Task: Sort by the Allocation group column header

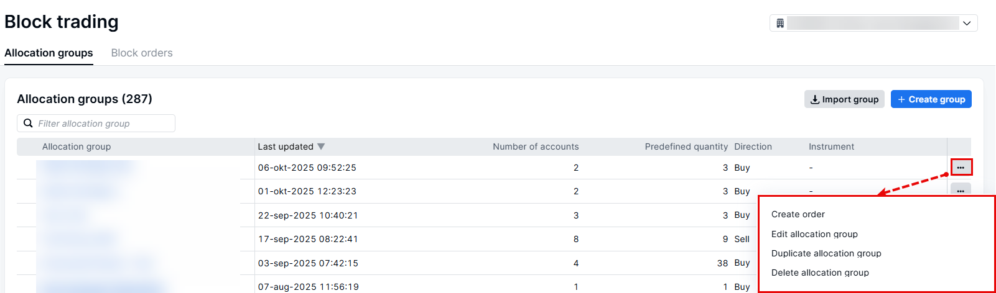Action: pos(77,146)
